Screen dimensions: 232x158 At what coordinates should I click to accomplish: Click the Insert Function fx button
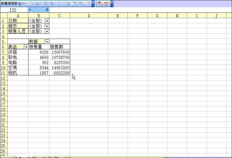(x=47, y=10)
